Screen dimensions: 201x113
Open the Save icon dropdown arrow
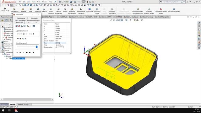tap(73, 2)
